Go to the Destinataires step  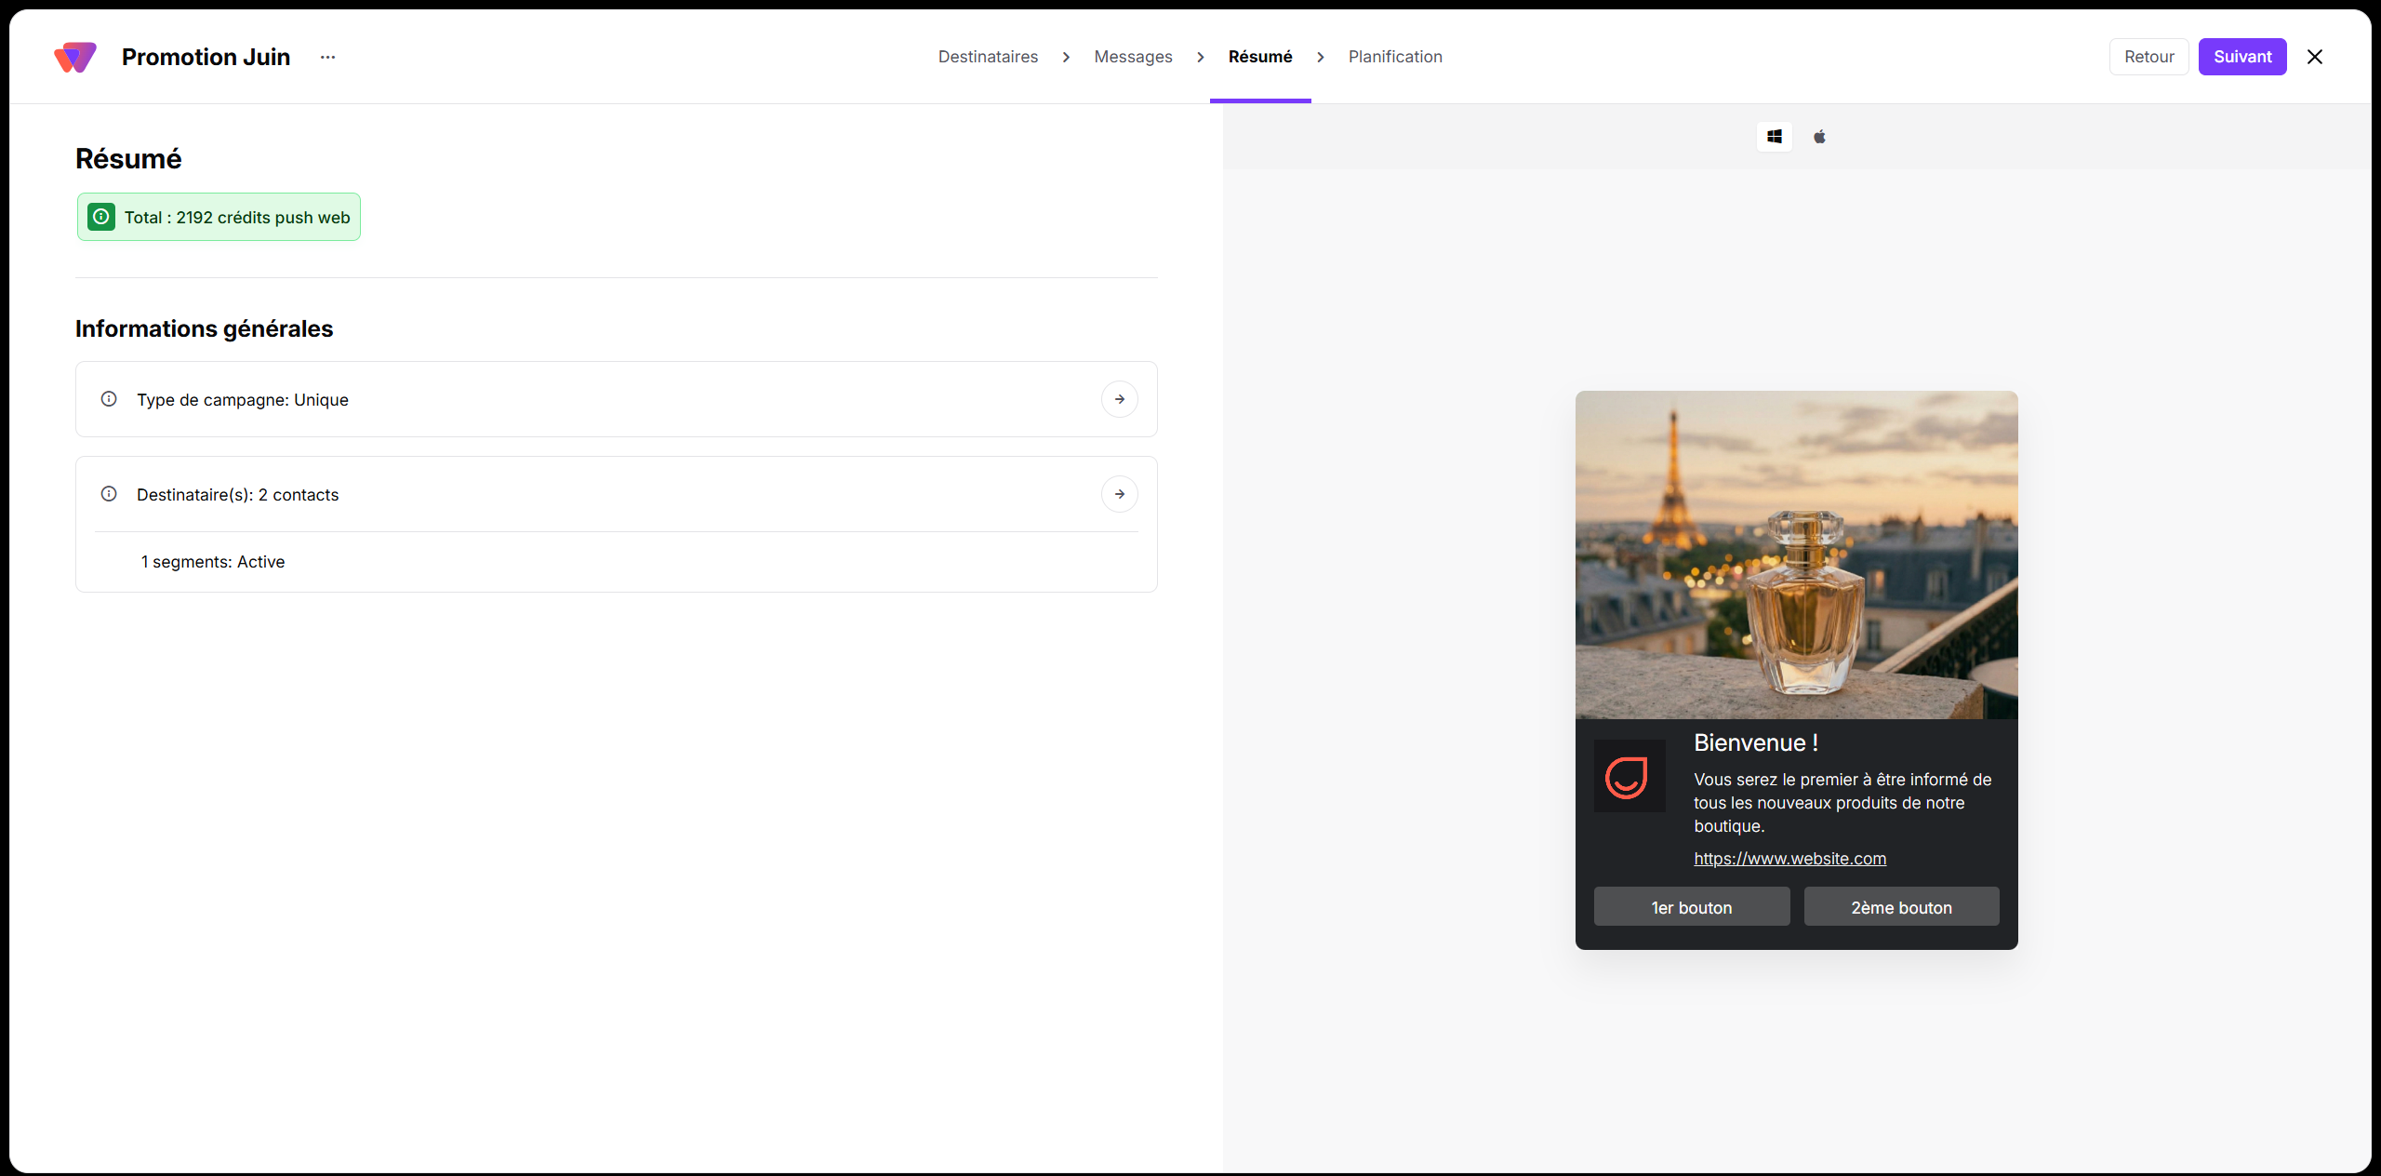tap(988, 57)
